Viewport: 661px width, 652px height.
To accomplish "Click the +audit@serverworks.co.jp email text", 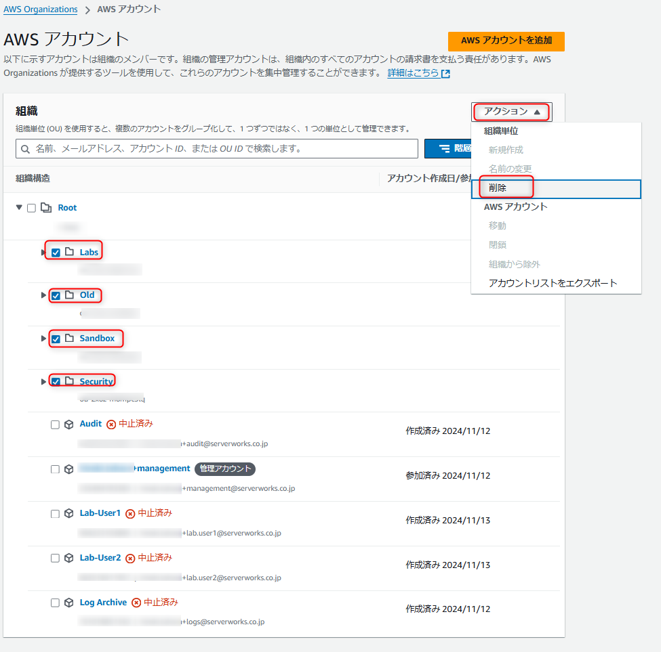I will pos(224,443).
